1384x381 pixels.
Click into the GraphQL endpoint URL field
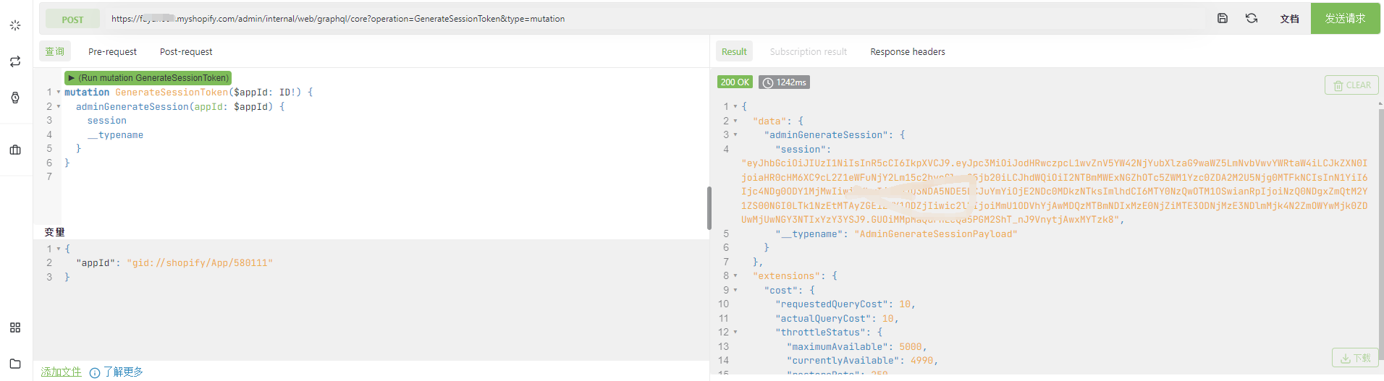[x=651, y=19]
